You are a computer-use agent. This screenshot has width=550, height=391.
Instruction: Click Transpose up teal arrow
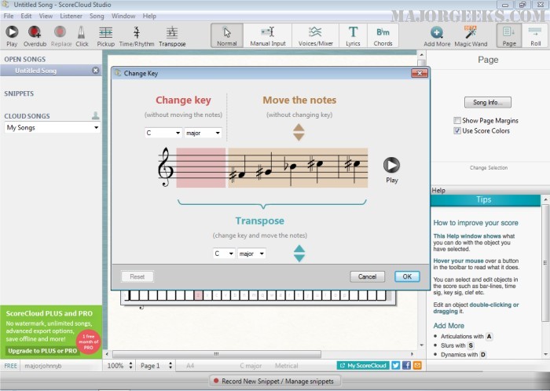coord(299,248)
